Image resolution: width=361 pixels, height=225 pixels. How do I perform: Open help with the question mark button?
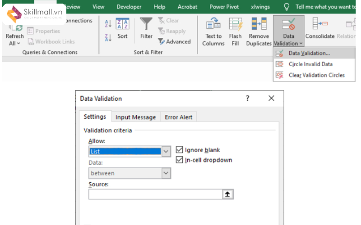coord(247,98)
